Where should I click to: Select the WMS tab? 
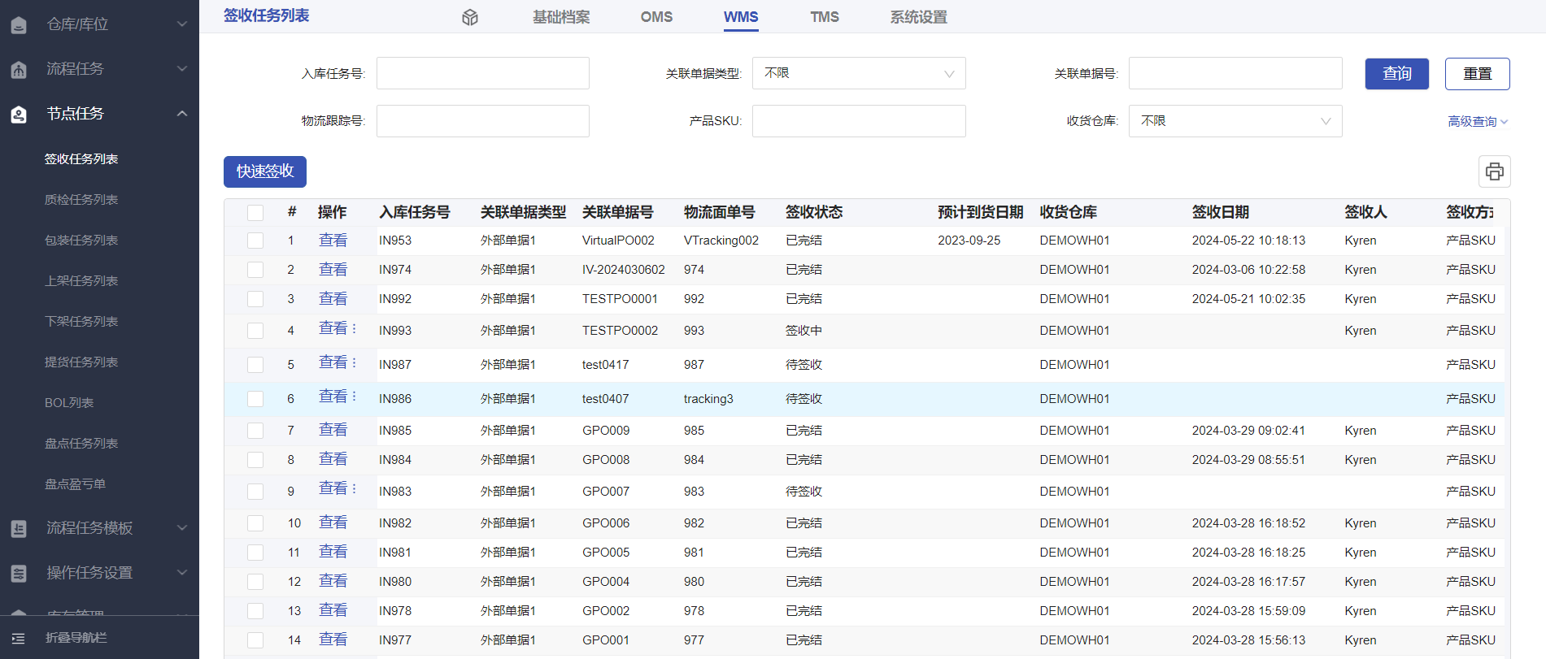(741, 17)
